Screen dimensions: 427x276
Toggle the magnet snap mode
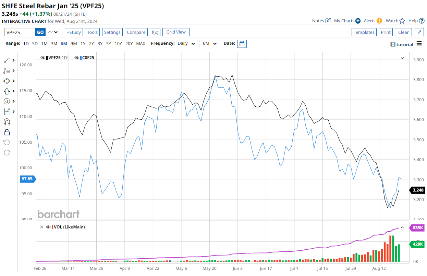7,122
